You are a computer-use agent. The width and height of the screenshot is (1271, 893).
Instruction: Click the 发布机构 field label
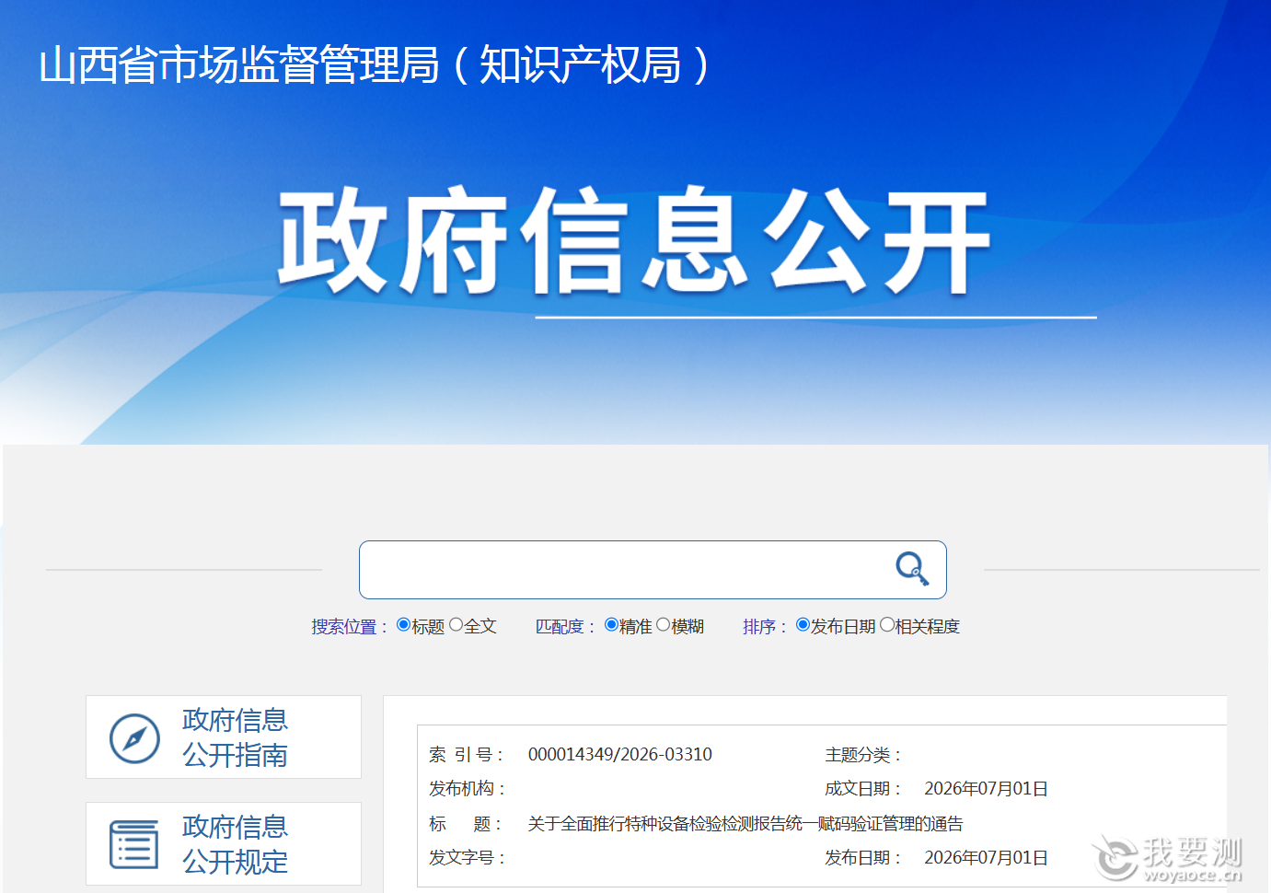pyautogui.click(x=467, y=789)
